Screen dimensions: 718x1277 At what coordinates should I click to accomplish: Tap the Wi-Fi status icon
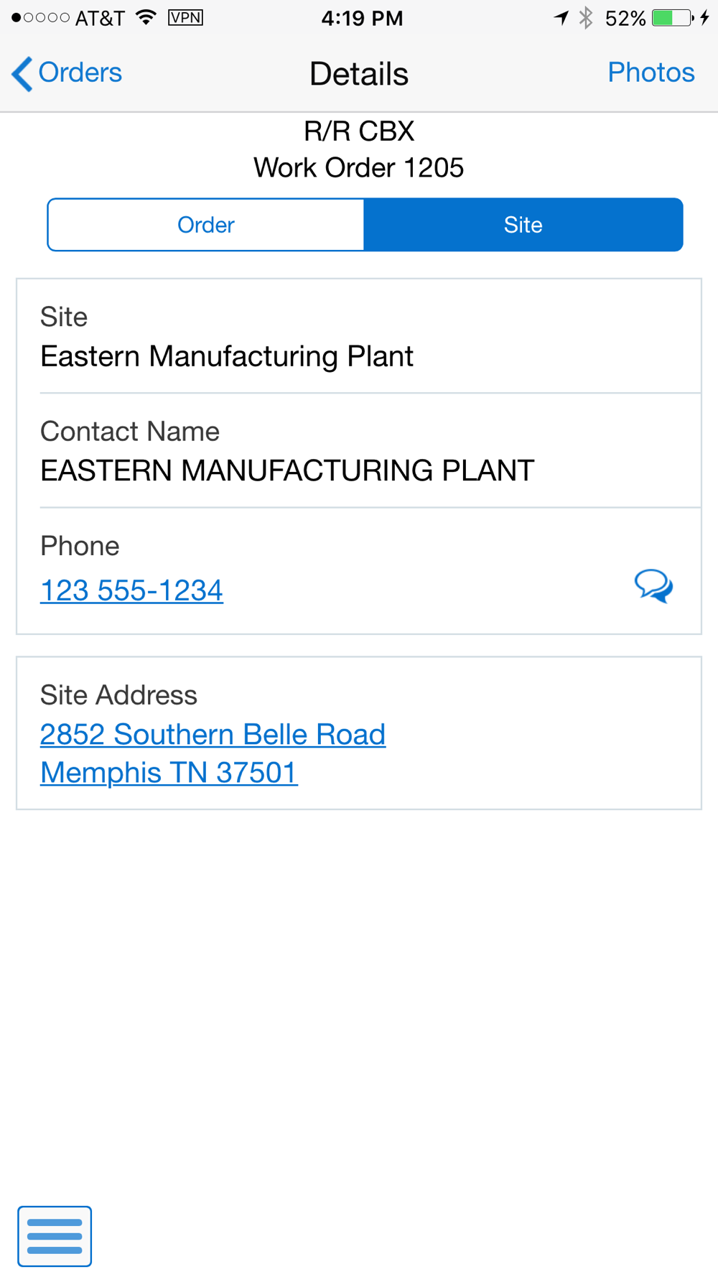pos(146,18)
